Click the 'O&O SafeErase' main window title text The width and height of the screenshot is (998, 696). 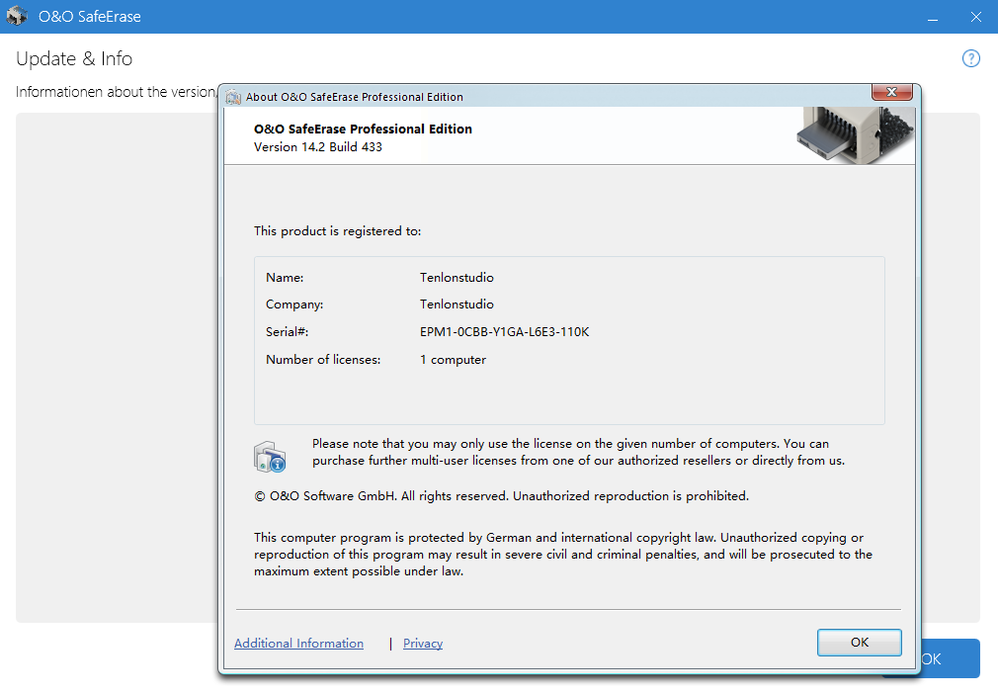[x=90, y=17]
